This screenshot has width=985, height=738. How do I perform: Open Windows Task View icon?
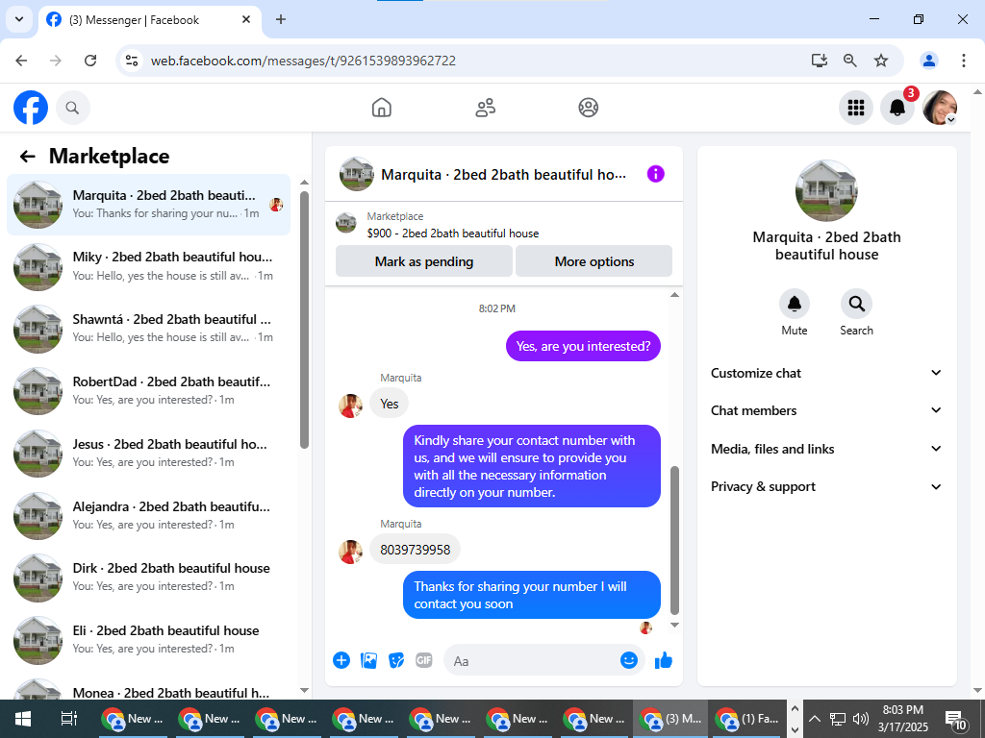tap(68, 719)
